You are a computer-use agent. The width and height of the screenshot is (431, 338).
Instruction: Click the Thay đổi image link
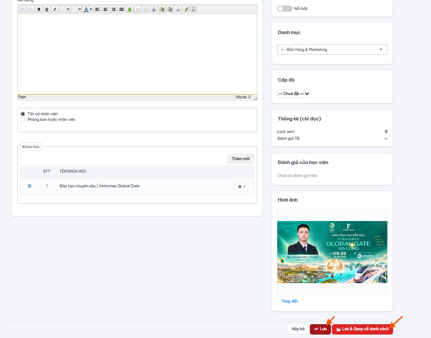(289, 301)
